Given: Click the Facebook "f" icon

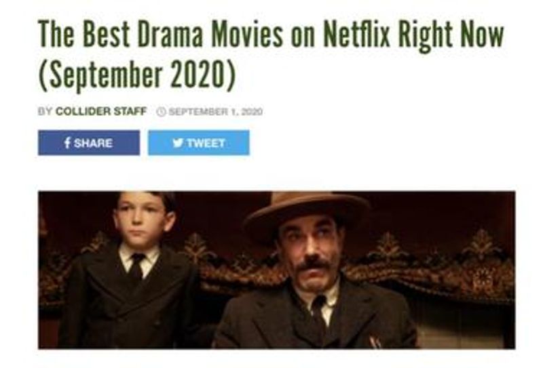Looking at the screenshot, I should click(67, 142).
